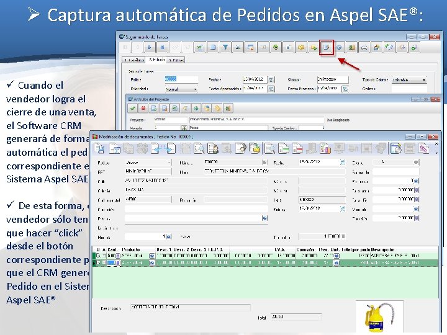Image resolution: width=447 pixels, height=335 pixels.
Task: Click the País field showing MEXICO
Action: click(x=322, y=199)
